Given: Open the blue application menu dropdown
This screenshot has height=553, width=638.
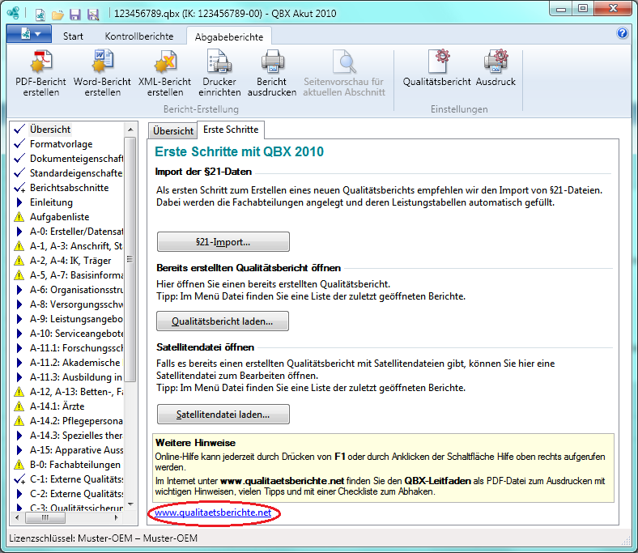Looking at the screenshot, I should (29, 34).
